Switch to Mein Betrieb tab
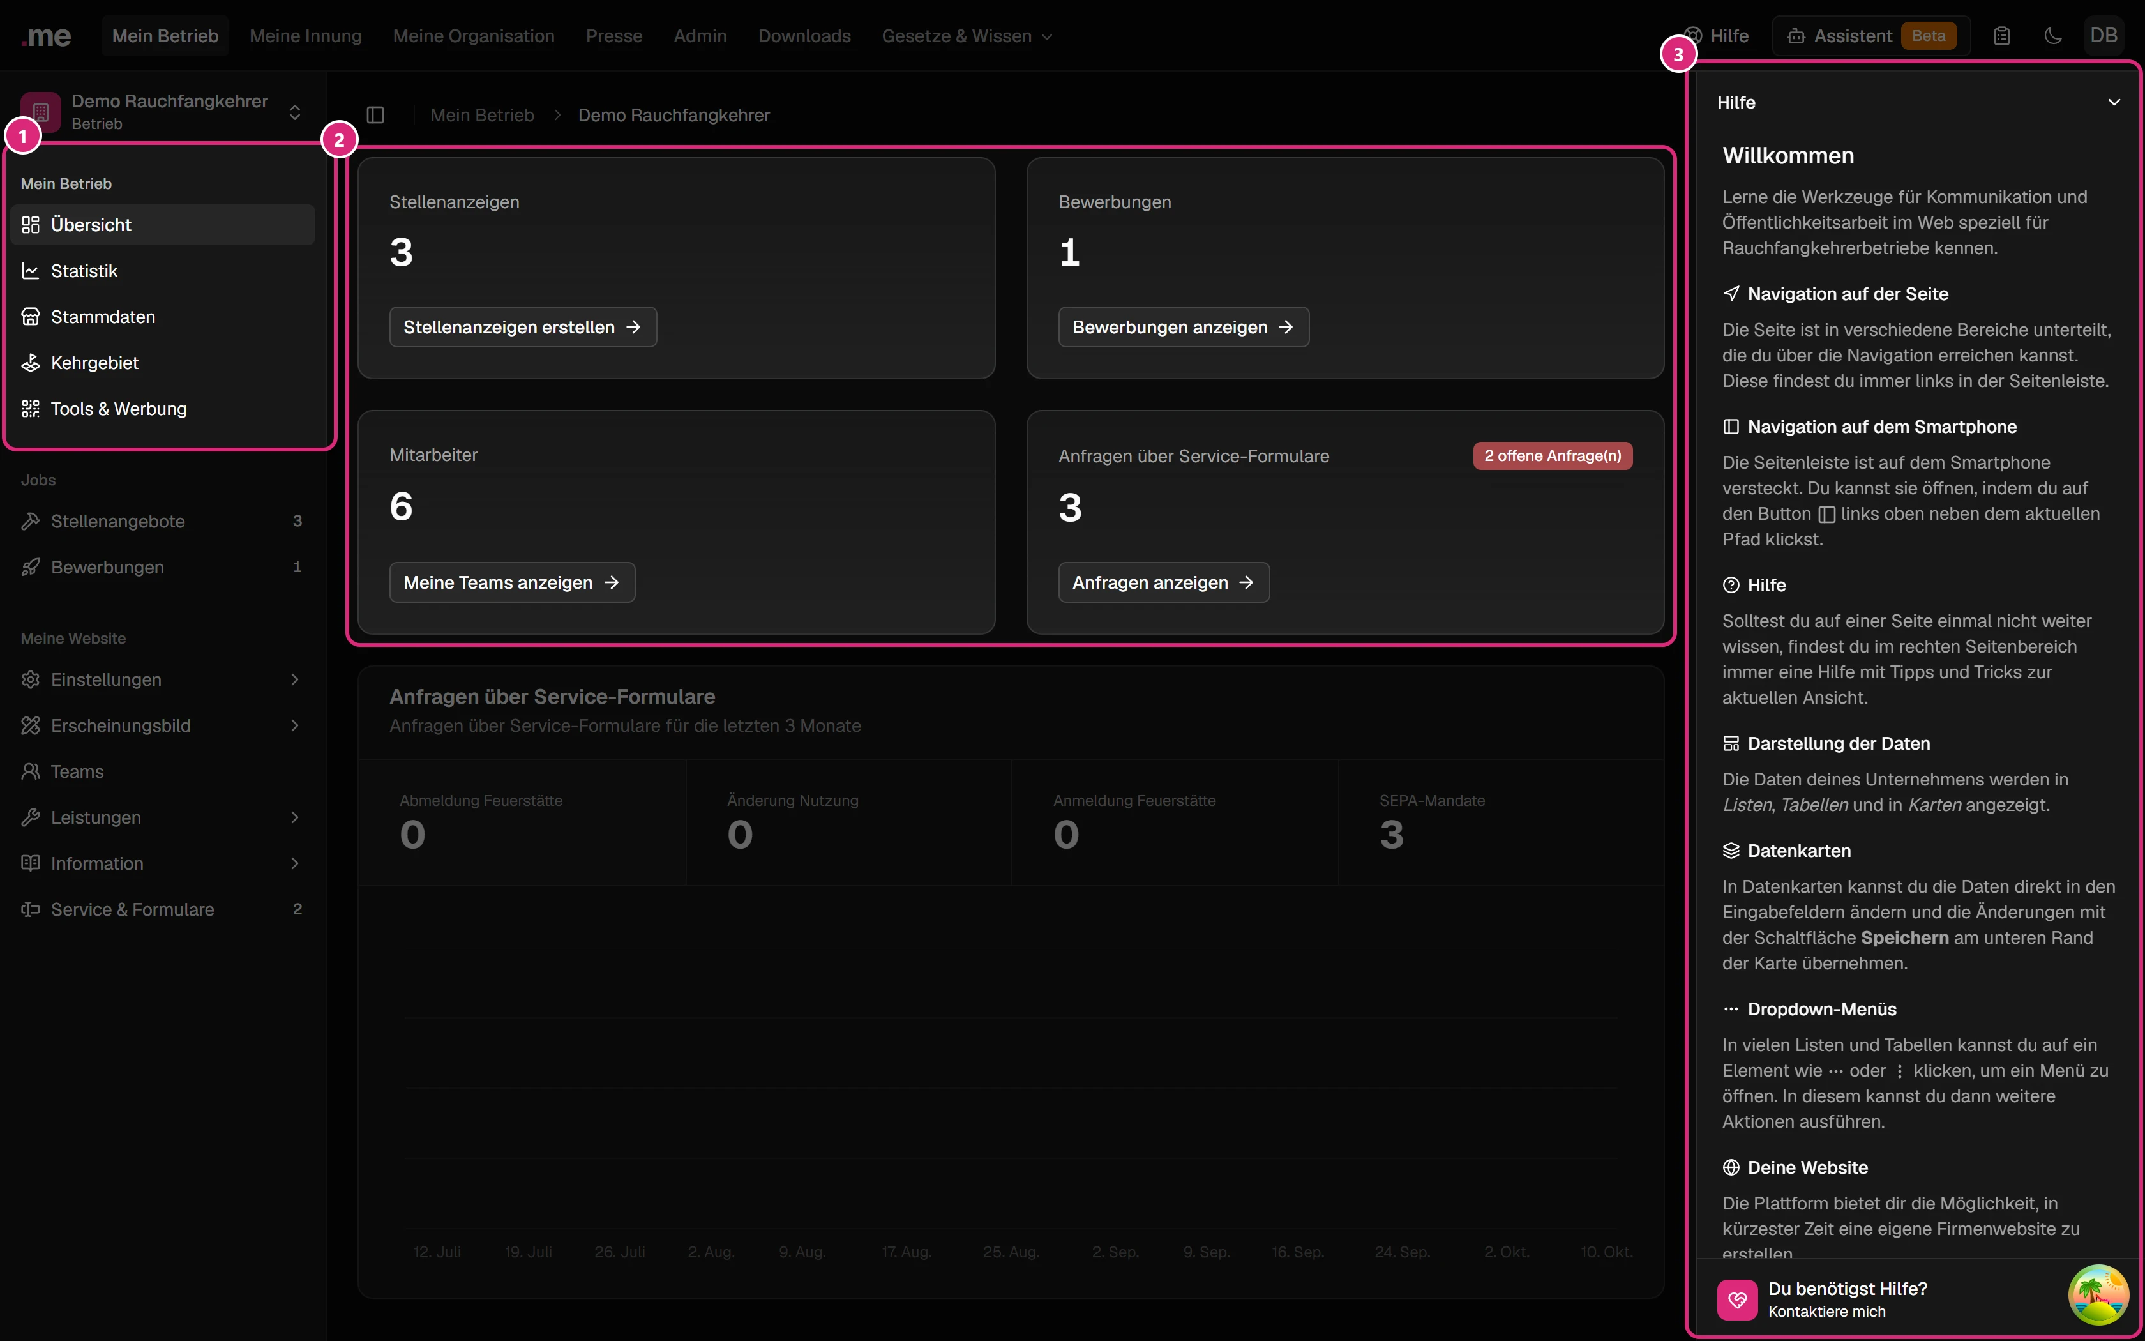Image resolution: width=2145 pixels, height=1341 pixels. point(165,36)
